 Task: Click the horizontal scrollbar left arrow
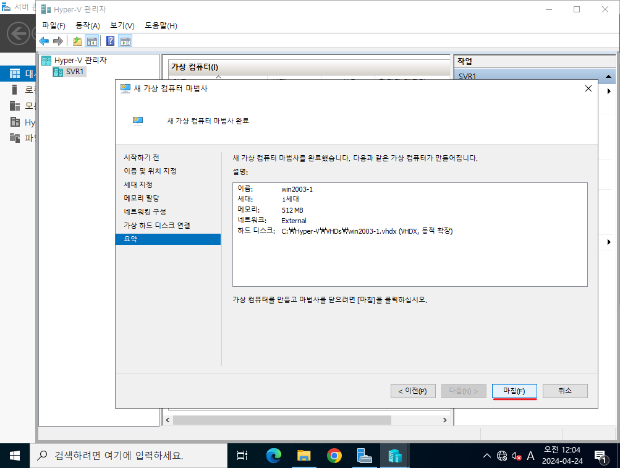coord(168,420)
